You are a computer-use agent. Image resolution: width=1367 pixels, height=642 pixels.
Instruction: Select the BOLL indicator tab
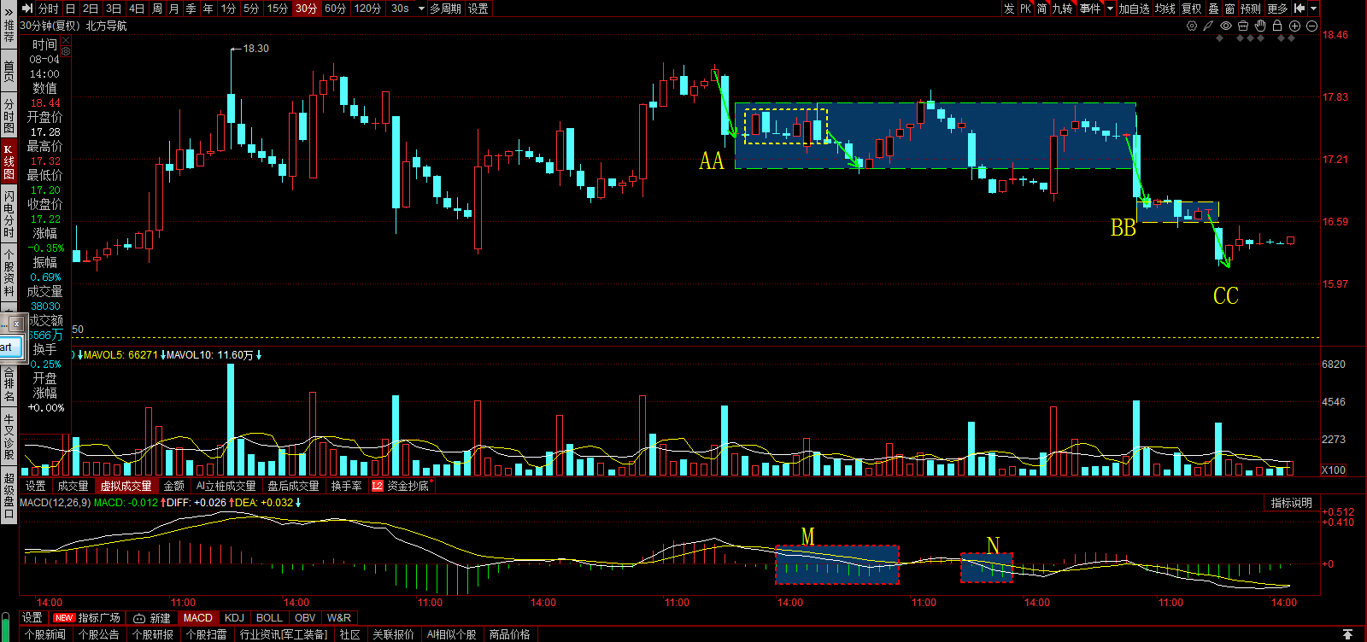(269, 617)
